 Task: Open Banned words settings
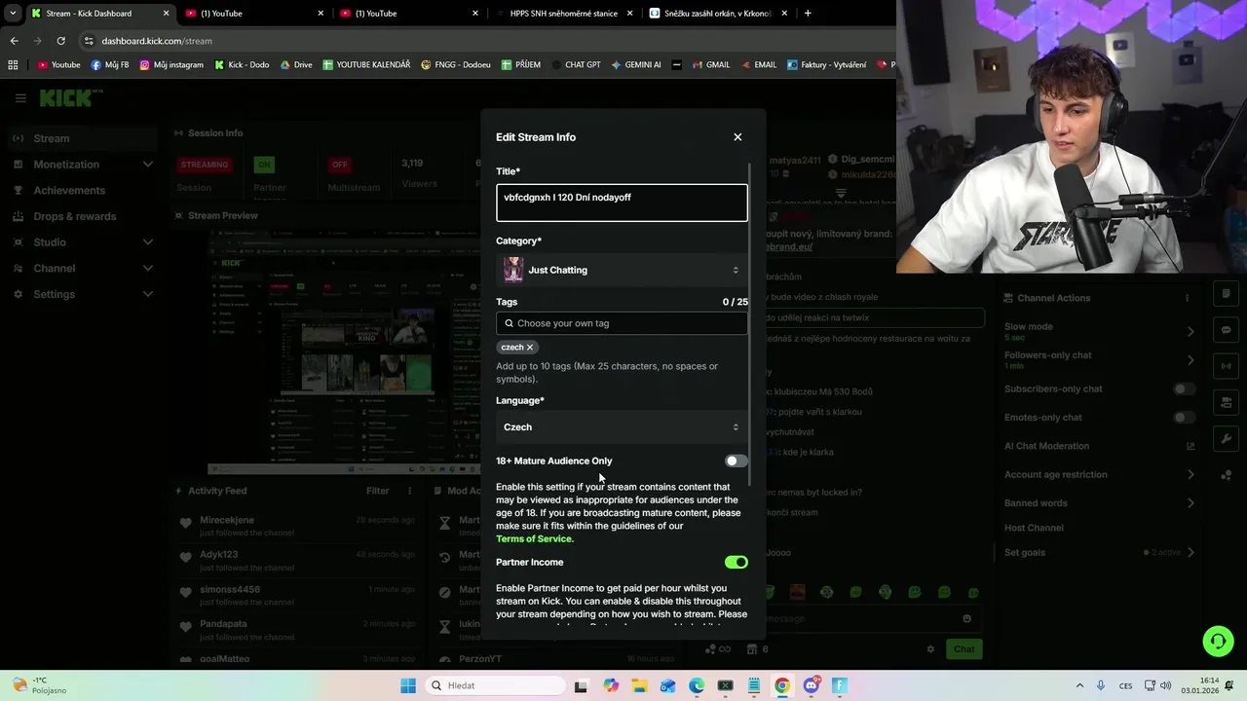point(1099,503)
